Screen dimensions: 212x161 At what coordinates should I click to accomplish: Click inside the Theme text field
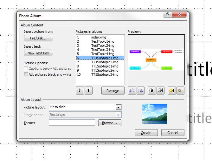[72, 122]
